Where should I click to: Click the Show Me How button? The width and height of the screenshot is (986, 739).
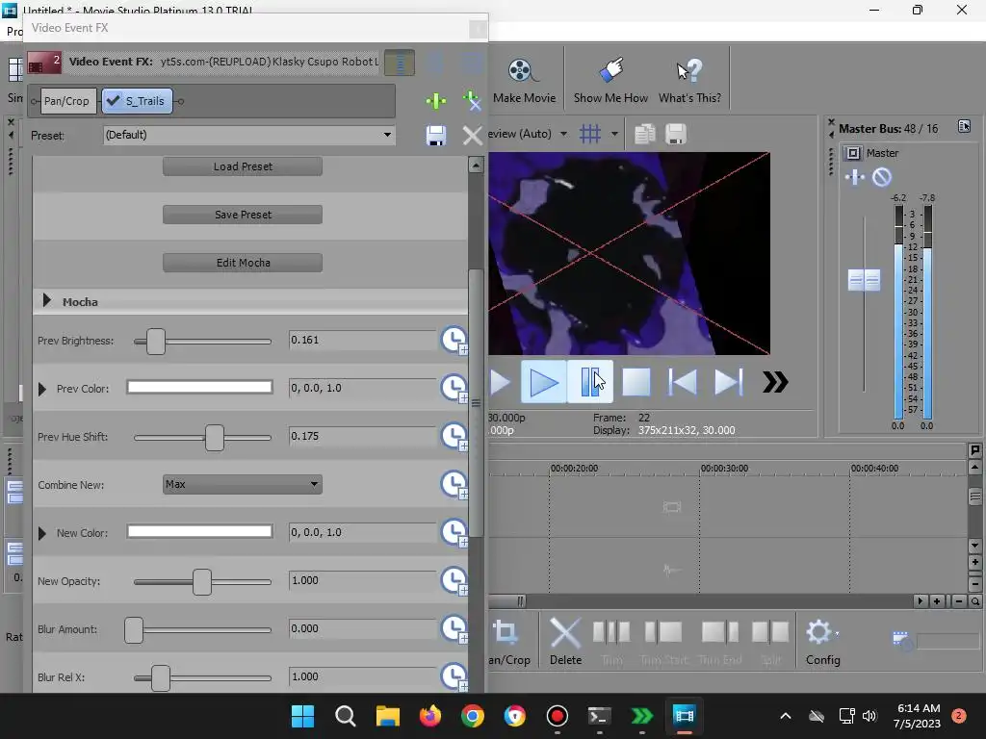610,81
